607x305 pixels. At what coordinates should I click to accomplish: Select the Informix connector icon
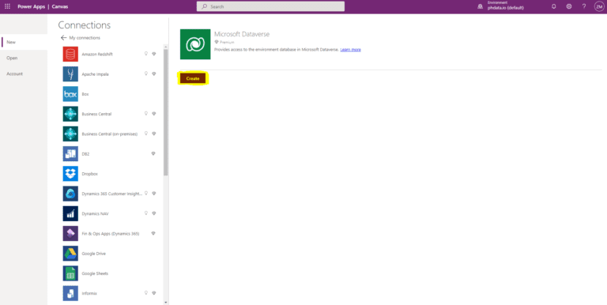click(x=70, y=293)
